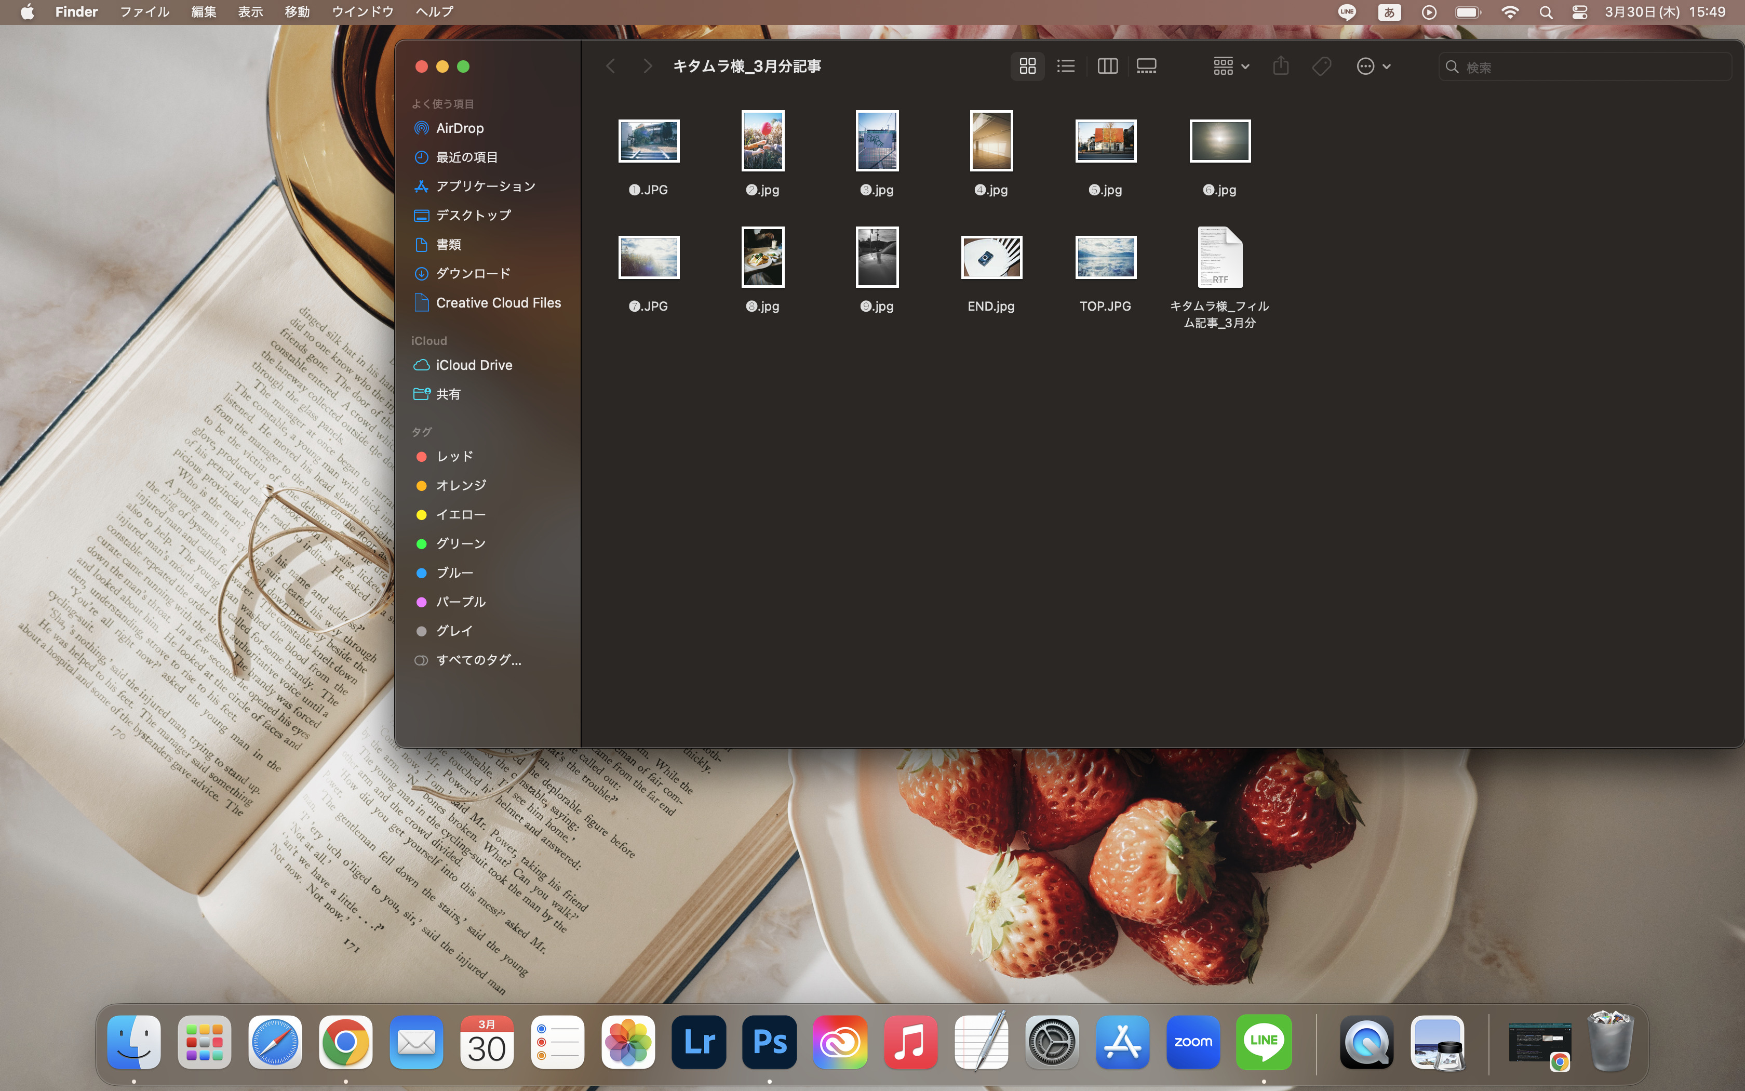The height and width of the screenshot is (1091, 1745).
Task: Open the group-by dropdown in the toolbar
Action: point(1230,66)
